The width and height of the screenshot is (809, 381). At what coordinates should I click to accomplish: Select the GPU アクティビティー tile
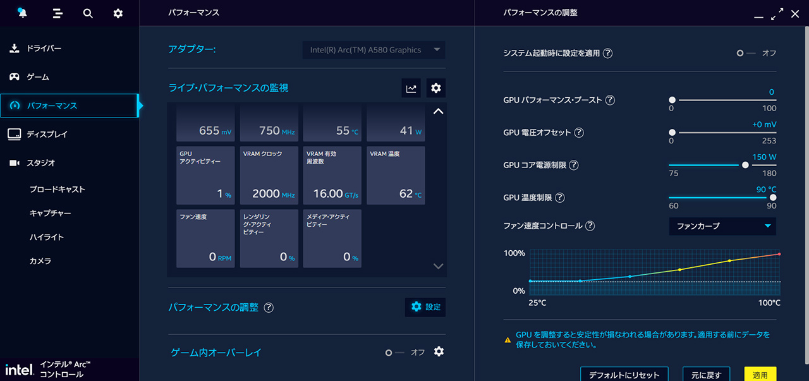pos(205,176)
